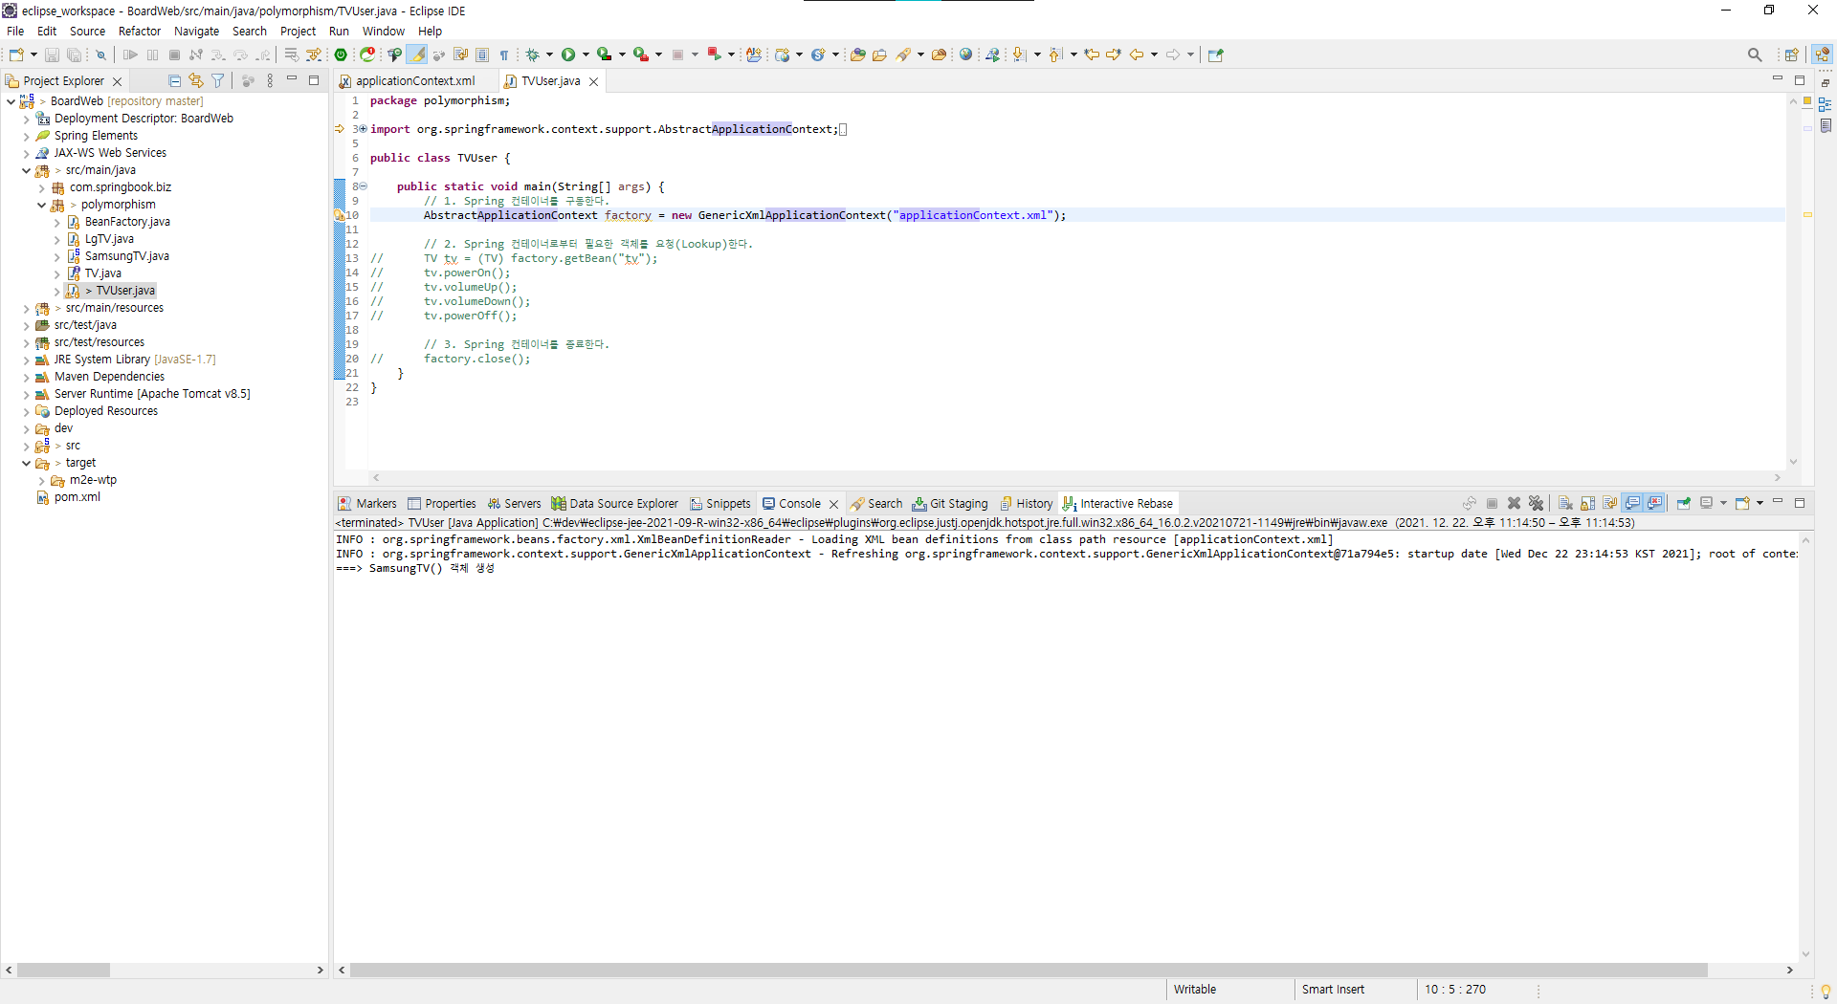
Task: Collapse the target folder
Action: tap(26, 463)
